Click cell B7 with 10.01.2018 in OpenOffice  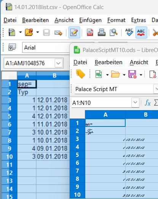pyautogui.click(x=53, y=133)
